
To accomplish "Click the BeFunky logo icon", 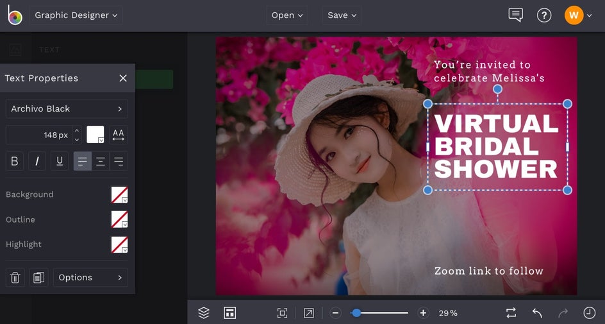I will click(15, 15).
